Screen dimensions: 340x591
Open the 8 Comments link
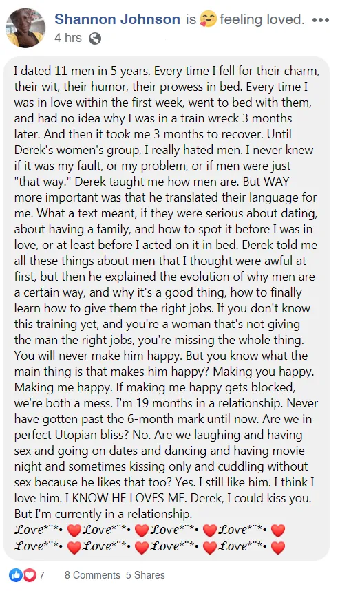[x=92, y=575]
